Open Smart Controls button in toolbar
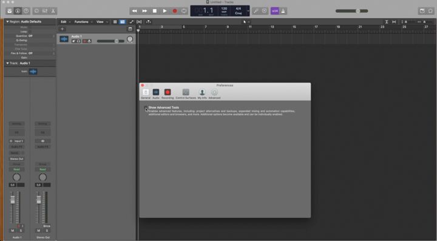437x241 pixels. [x=36, y=11]
